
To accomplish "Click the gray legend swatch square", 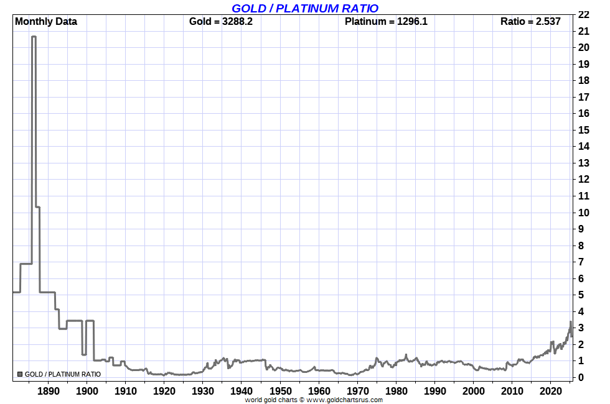I will tap(20, 374).
